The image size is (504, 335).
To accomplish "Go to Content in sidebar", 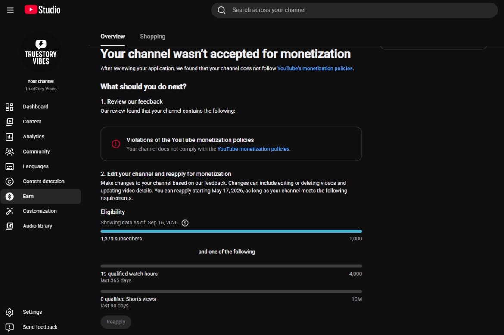I will coord(41,122).
